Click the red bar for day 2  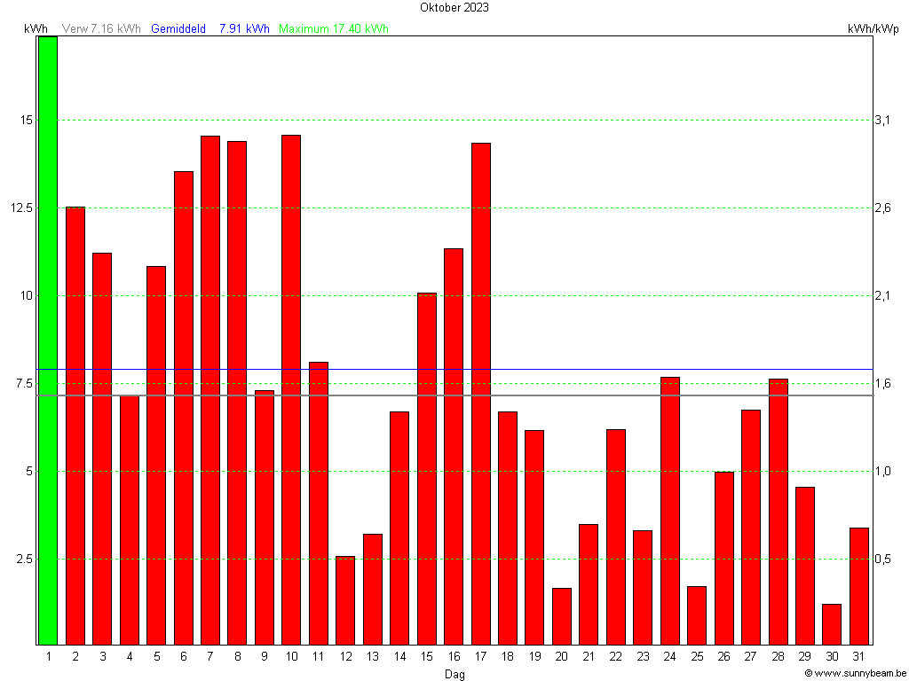tap(75, 426)
